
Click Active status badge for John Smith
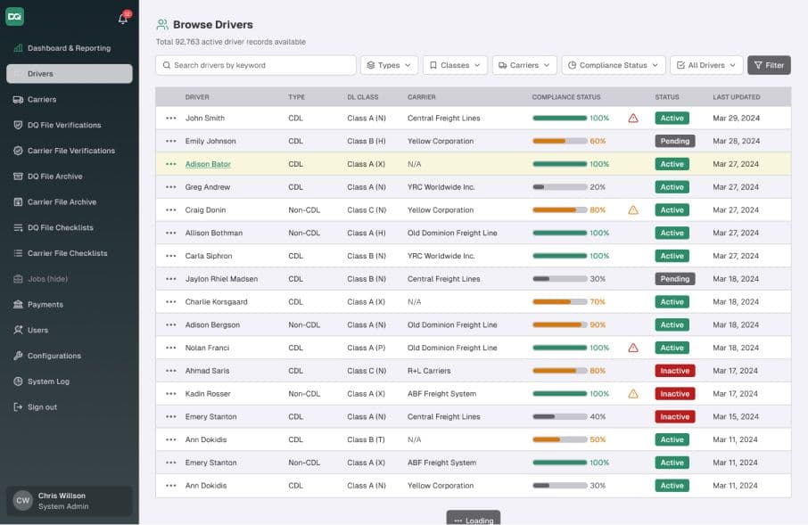[x=672, y=118]
